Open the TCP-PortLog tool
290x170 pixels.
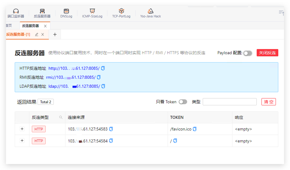(x=121, y=13)
